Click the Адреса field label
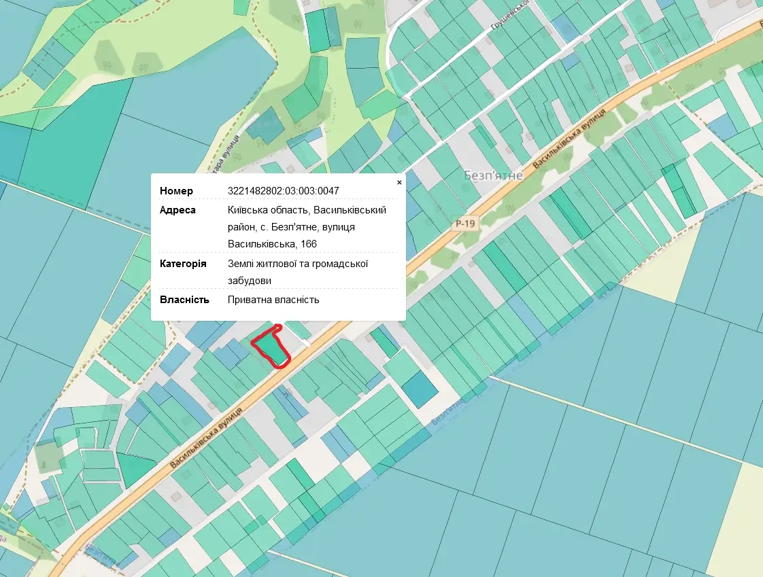This screenshot has height=577, width=763. pos(177,210)
